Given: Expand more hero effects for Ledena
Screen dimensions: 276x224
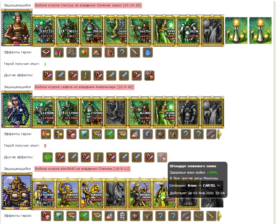Looking at the screenshot, I should (219, 134).
